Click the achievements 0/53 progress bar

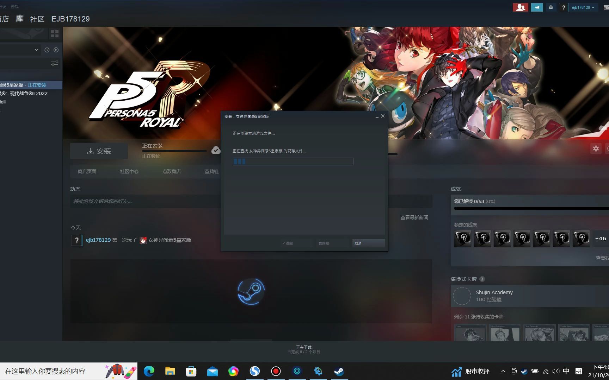(x=531, y=208)
